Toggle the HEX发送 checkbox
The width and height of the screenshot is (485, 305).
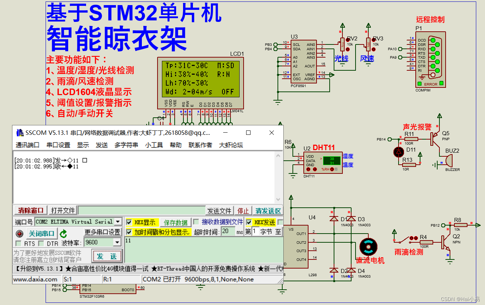click(x=249, y=222)
